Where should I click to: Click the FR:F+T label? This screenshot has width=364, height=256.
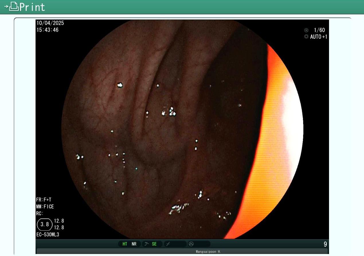pos(44,200)
